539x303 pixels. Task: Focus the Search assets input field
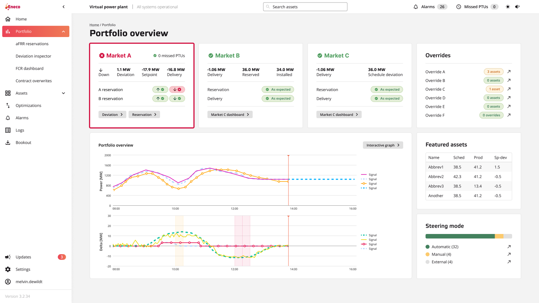(x=305, y=7)
